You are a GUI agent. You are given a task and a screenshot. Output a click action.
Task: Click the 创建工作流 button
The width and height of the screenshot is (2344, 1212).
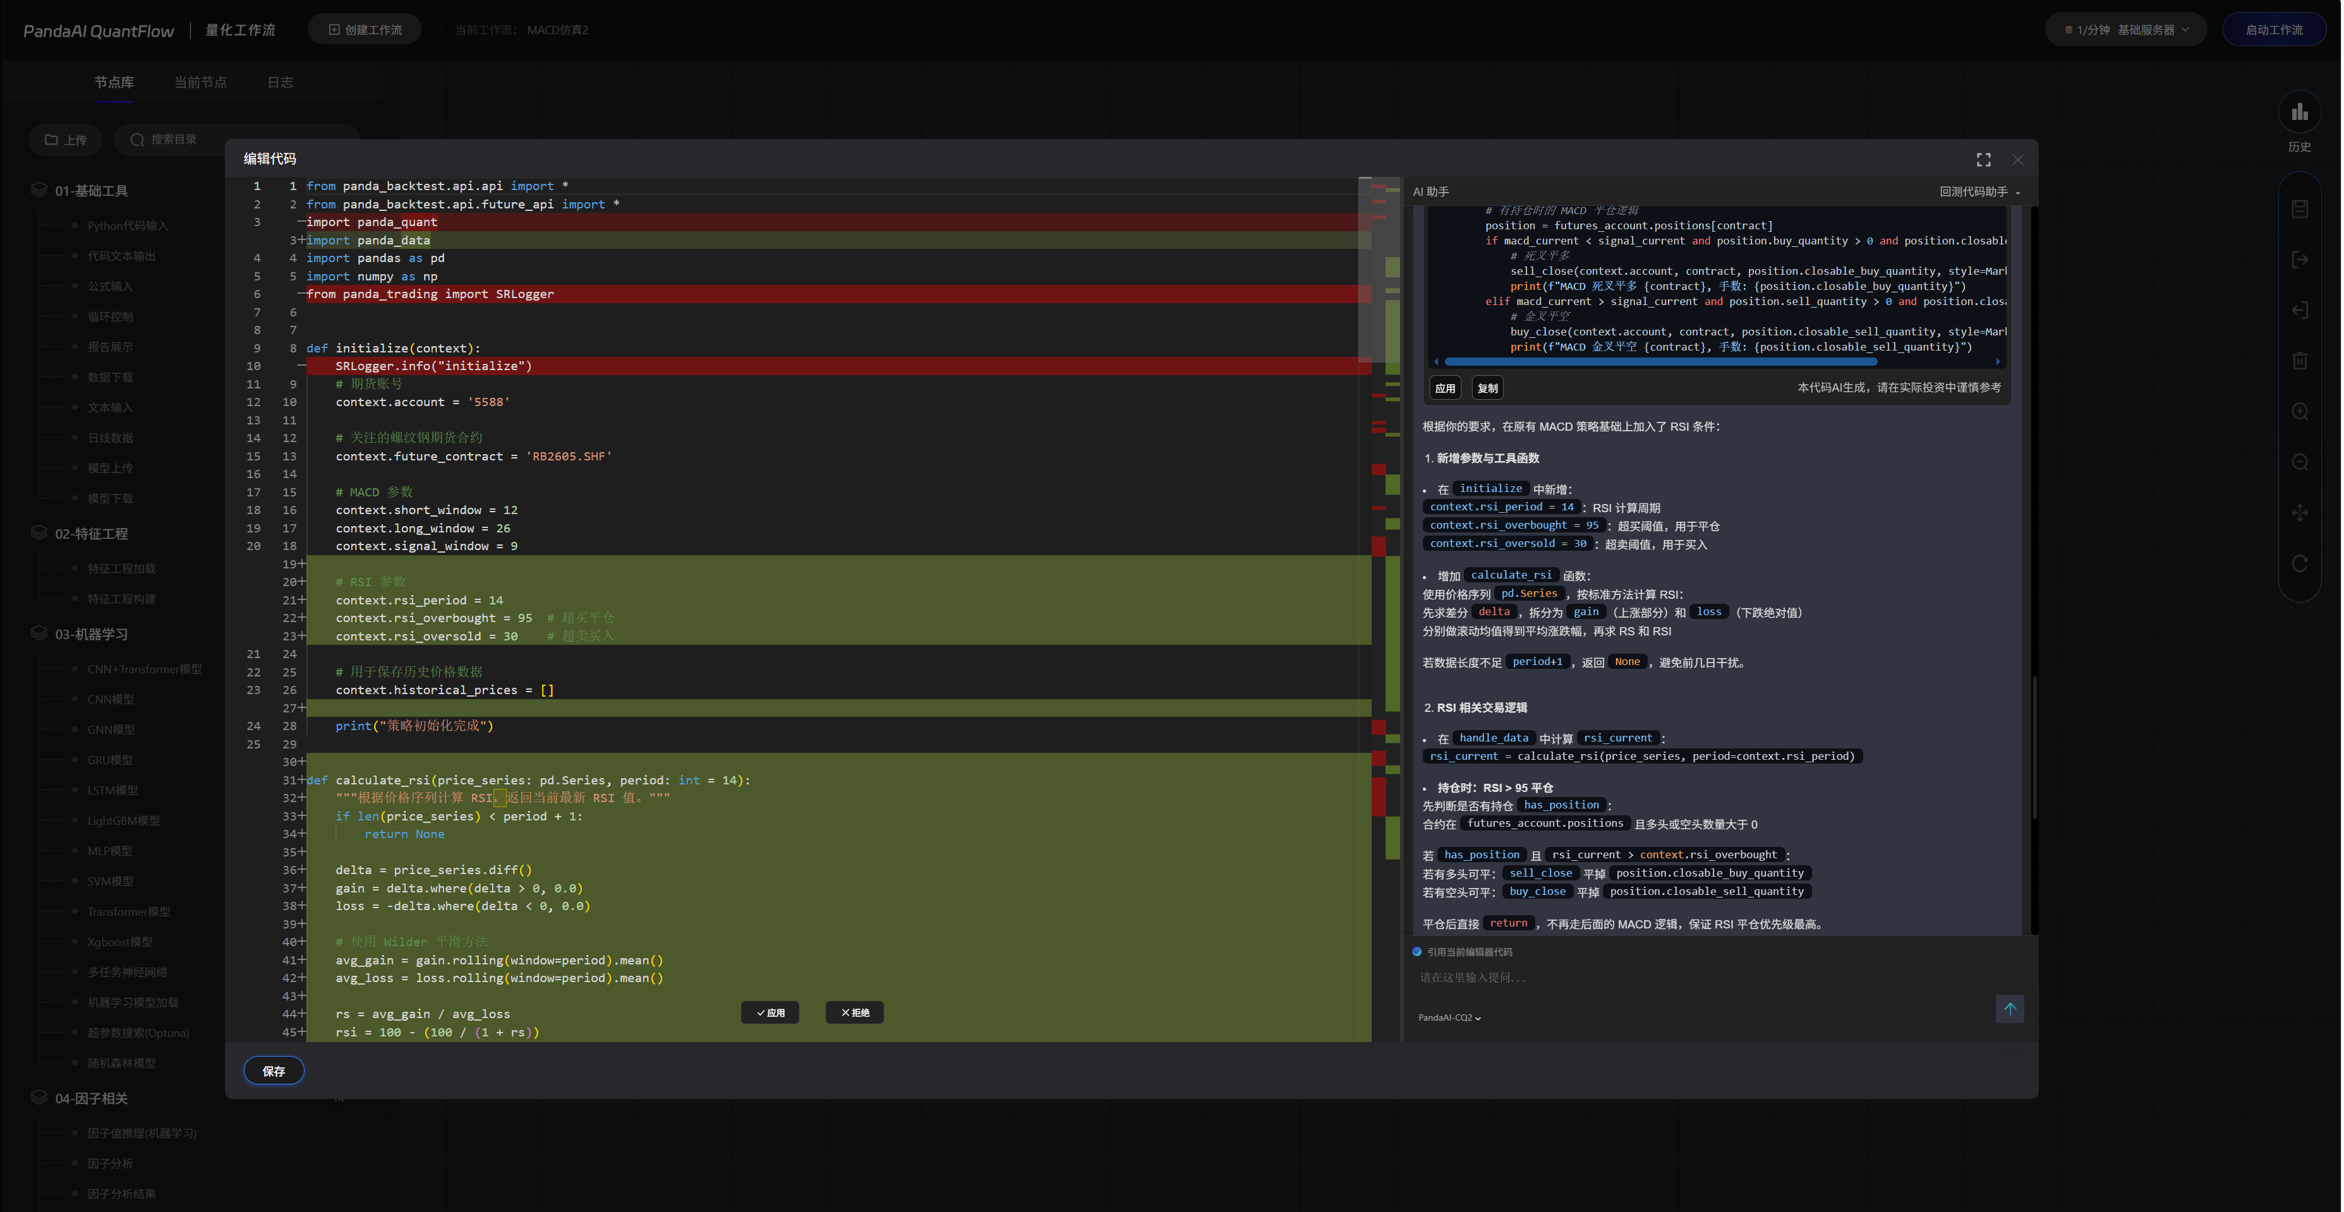[x=365, y=30]
